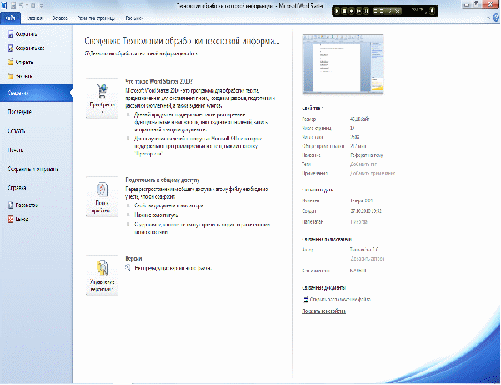The image size is (501, 385).
Task: Choose Закрыть in the backstage menu
Action: pos(20,76)
